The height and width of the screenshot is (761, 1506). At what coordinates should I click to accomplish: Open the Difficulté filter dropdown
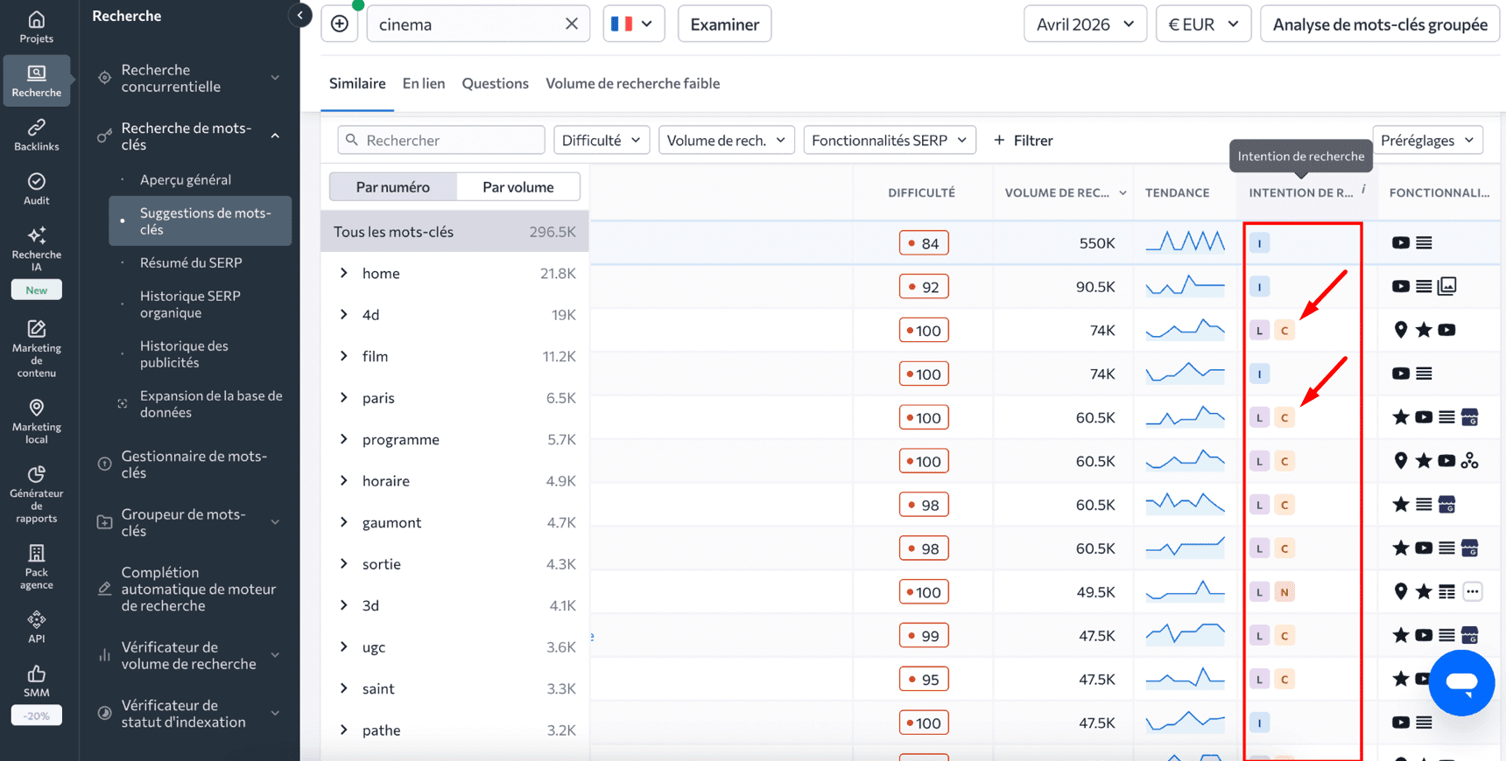(602, 140)
